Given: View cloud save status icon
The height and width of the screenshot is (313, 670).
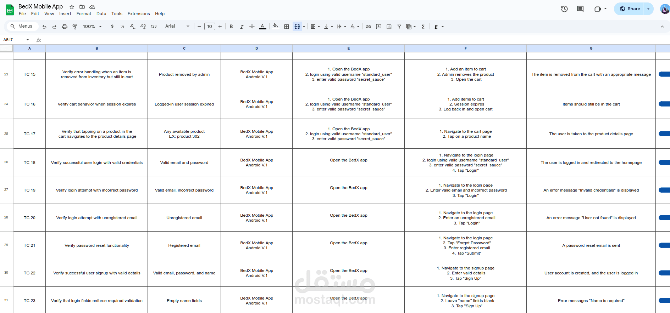Looking at the screenshot, I should [x=92, y=7].
